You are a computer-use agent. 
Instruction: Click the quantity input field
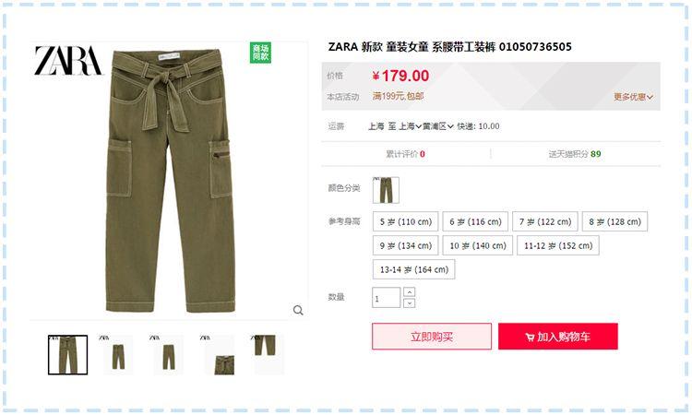(387, 298)
